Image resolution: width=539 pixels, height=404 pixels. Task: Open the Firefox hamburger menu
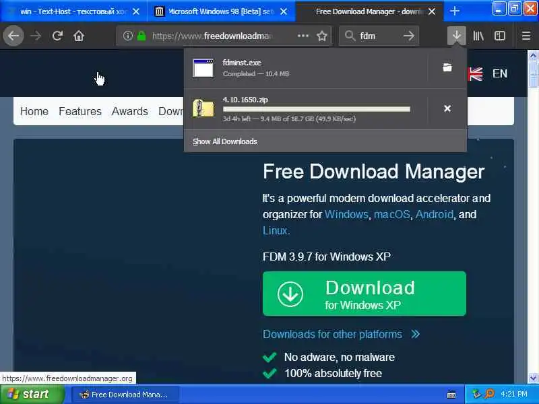(x=526, y=36)
